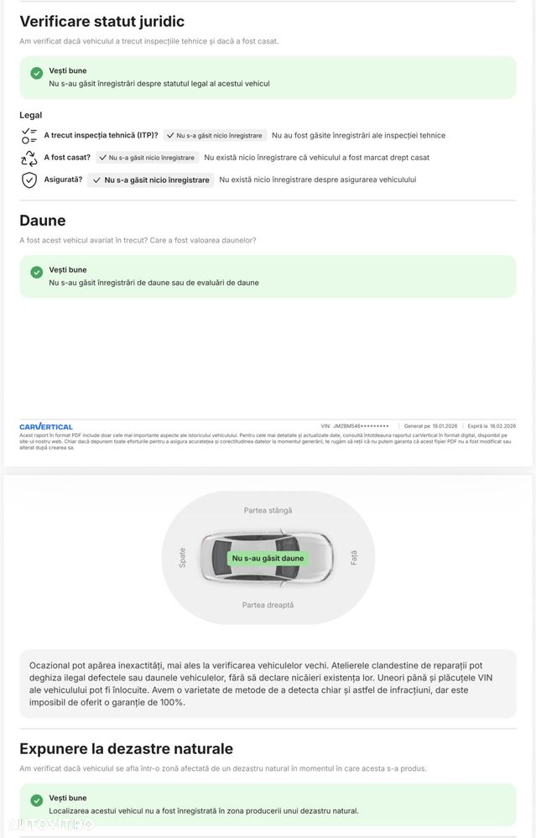Select the 'Asigurată?' no-record badge
This screenshot has height=838, width=536.
coord(151,180)
